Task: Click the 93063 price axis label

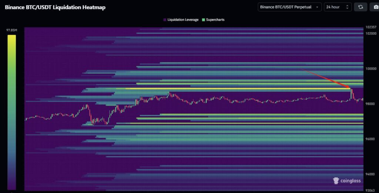Action: click(x=370, y=190)
